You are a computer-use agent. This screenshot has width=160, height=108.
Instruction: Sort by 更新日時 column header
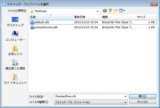(x=87, y=17)
